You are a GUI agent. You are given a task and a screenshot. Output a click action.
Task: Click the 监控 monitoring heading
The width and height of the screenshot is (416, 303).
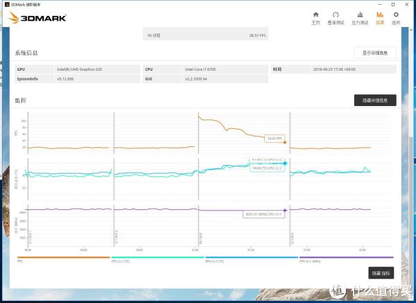click(20, 101)
